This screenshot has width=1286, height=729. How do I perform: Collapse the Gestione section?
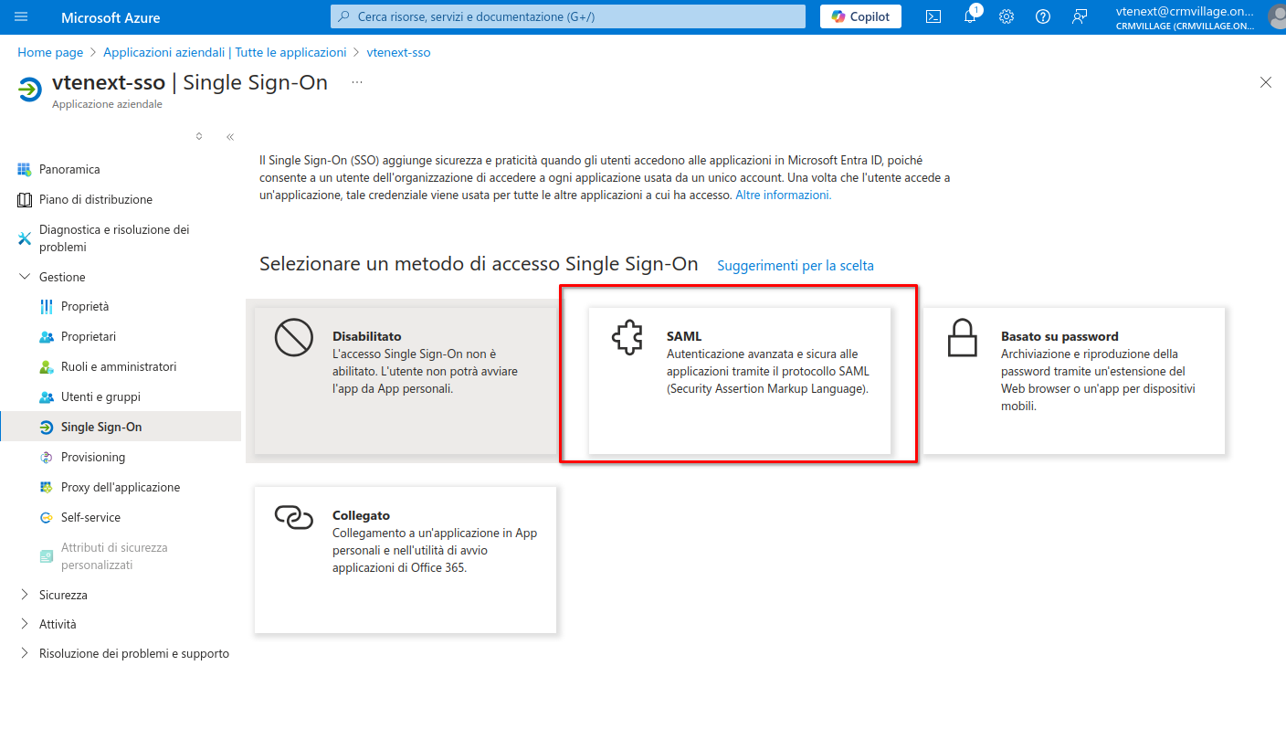coord(25,277)
